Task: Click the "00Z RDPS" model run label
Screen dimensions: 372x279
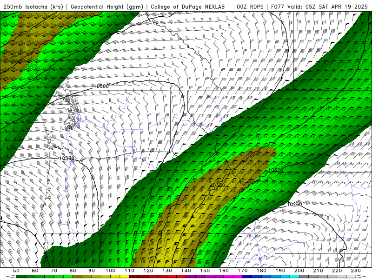Action: [x=250, y=7]
